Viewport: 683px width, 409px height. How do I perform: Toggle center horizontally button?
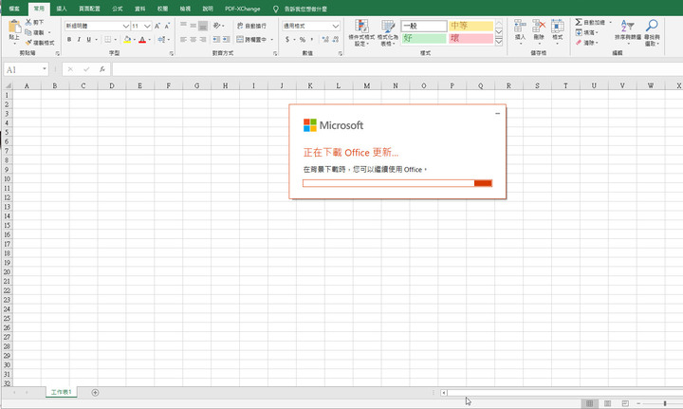click(x=193, y=39)
